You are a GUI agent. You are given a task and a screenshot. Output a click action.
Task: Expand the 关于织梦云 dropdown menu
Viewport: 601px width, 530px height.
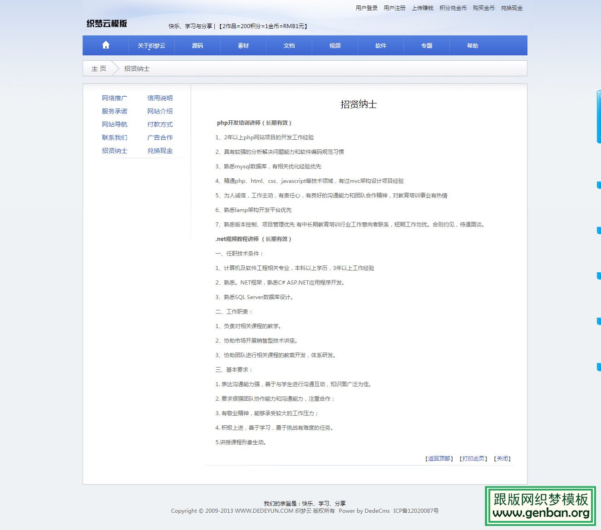point(151,45)
